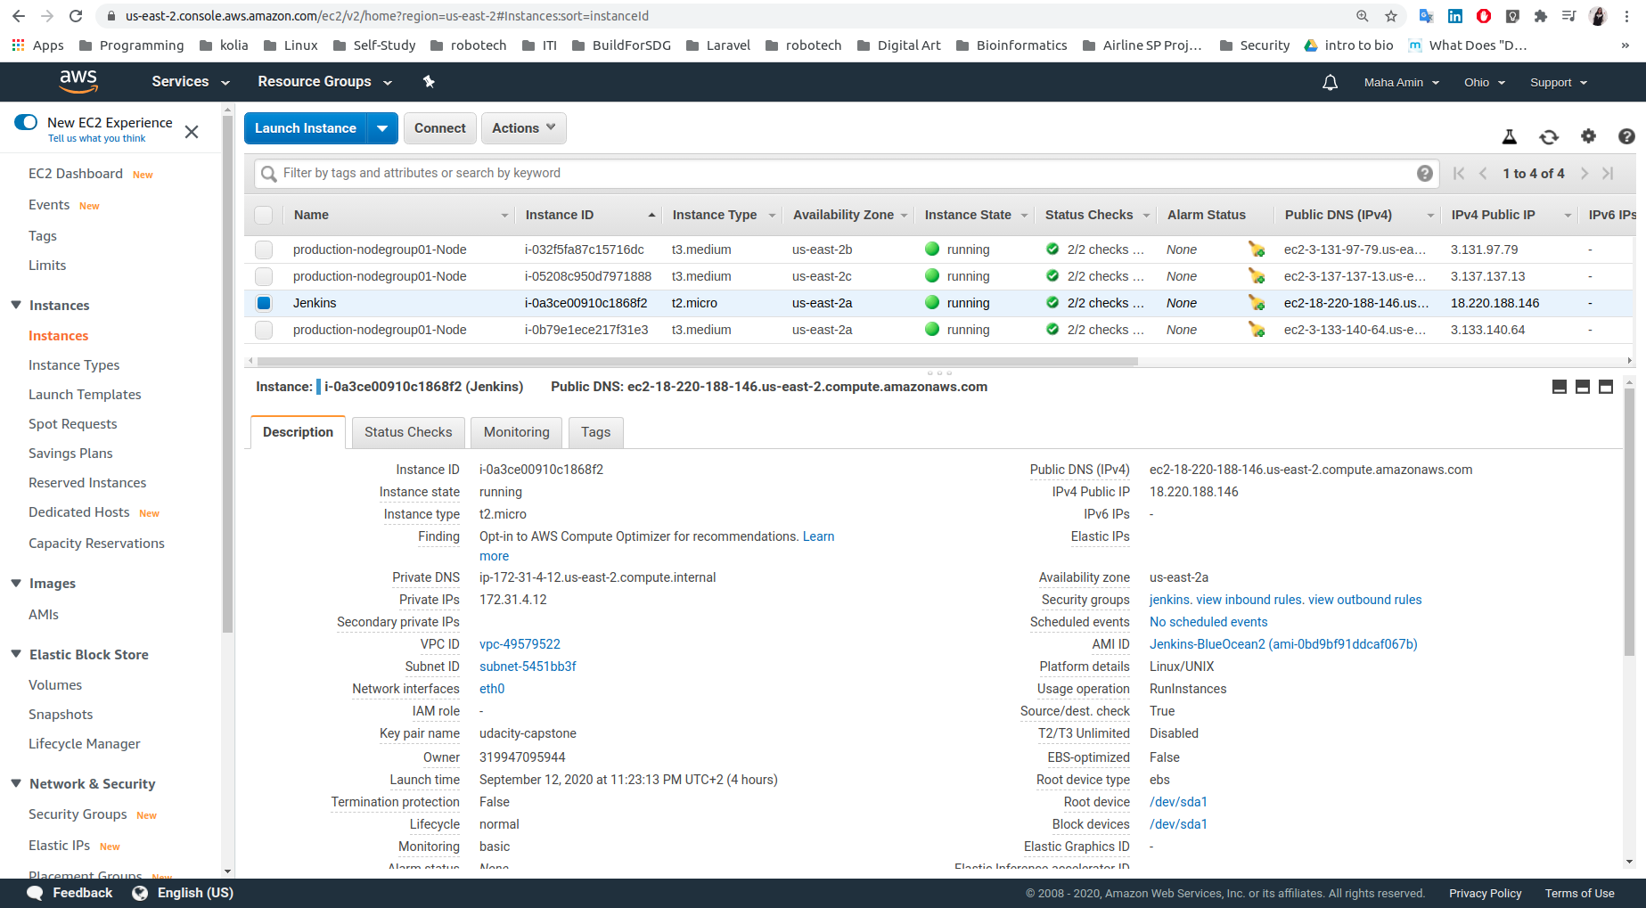
Task: Check the i-032f5fa87c15716dc instance row
Action: click(x=264, y=249)
